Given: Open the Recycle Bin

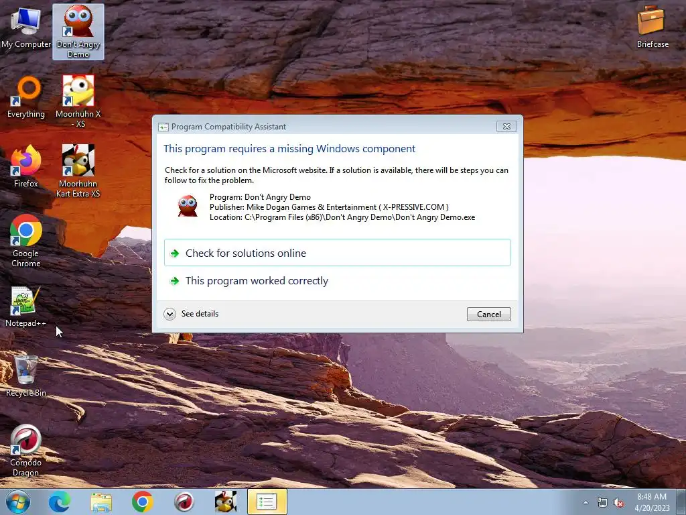Looking at the screenshot, I should click(x=26, y=376).
